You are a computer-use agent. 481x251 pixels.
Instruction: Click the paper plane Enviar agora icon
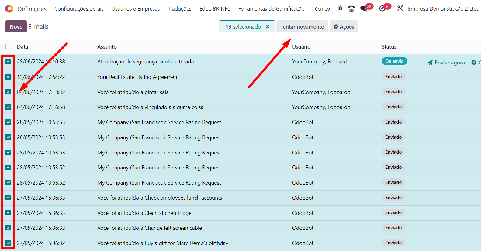pos(430,63)
